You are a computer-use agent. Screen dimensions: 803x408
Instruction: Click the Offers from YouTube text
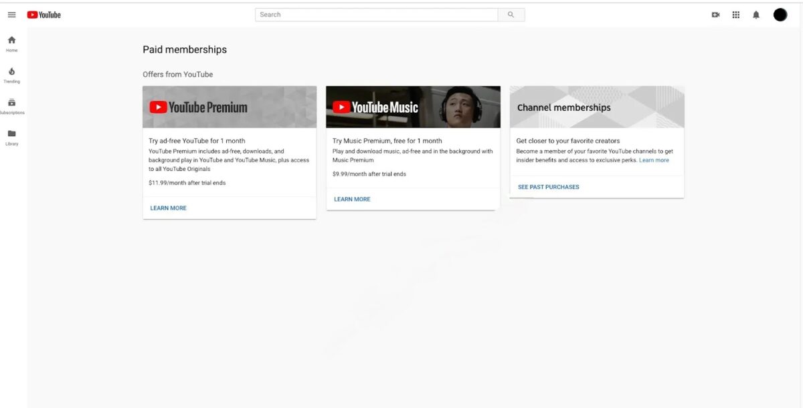tap(178, 74)
